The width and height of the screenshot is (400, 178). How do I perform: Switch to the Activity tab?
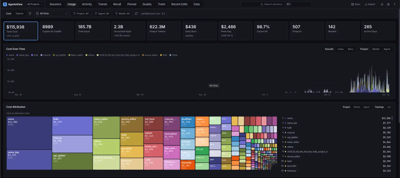pyautogui.click(x=87, y=4)
